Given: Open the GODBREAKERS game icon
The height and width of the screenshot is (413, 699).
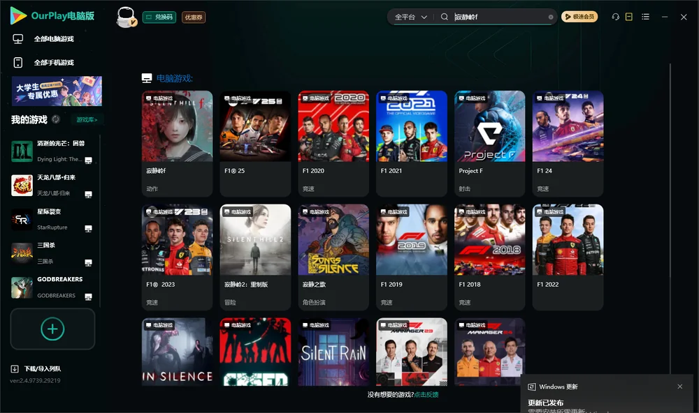Looking at the screenshot, I should [x=22, y=288].
